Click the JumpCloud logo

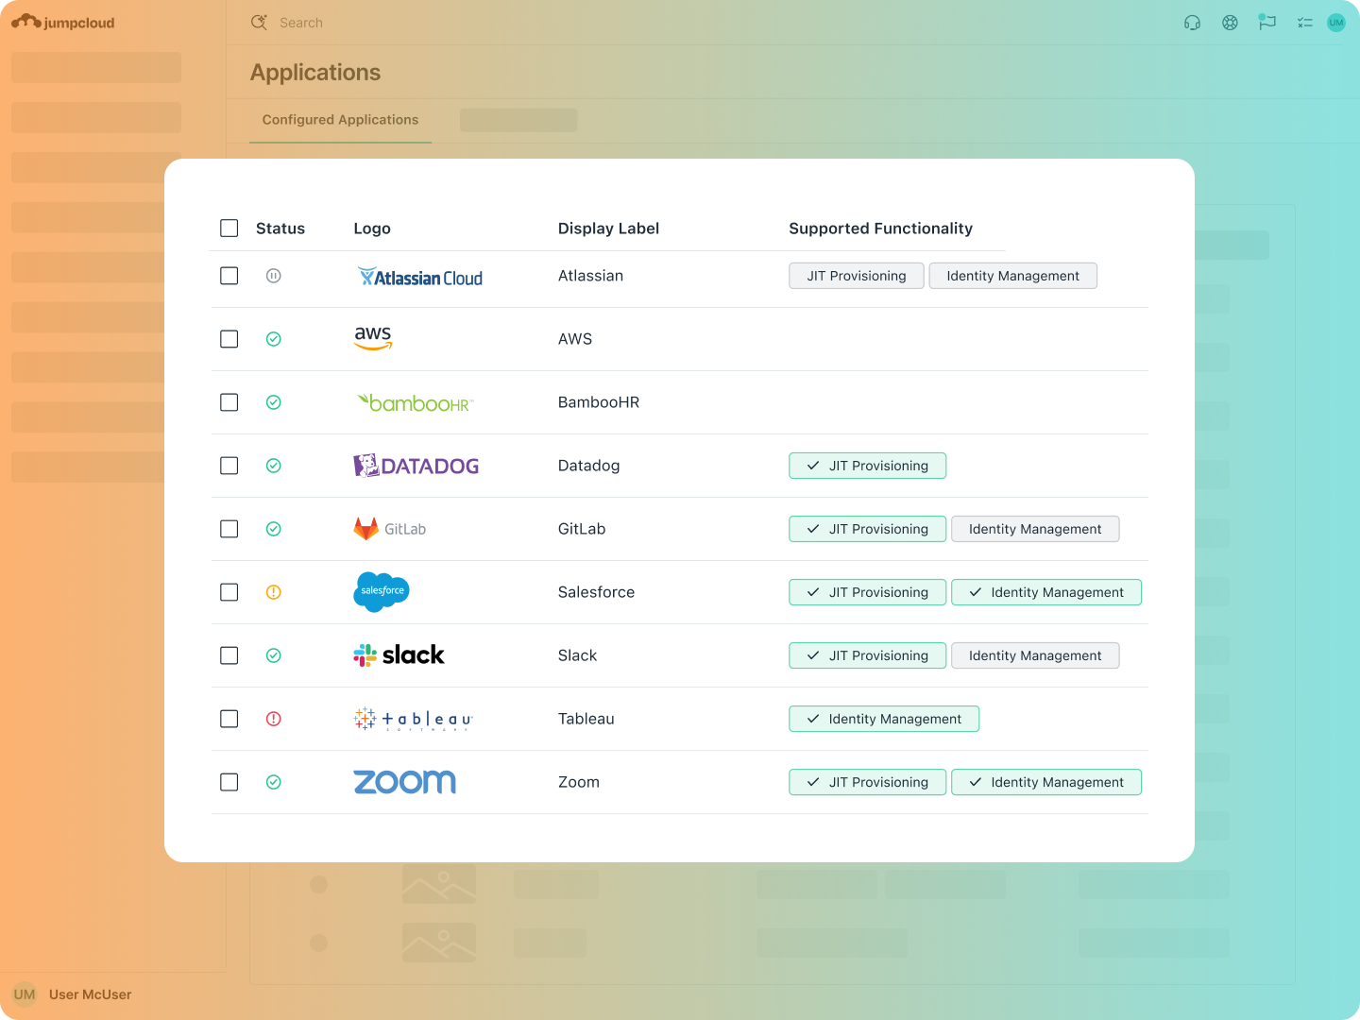tap(62, 22)
